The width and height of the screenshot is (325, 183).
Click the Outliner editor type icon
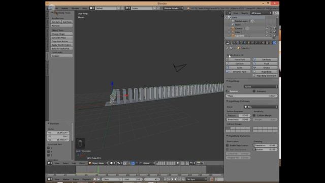pyautogui.click(x=228, y=13)
